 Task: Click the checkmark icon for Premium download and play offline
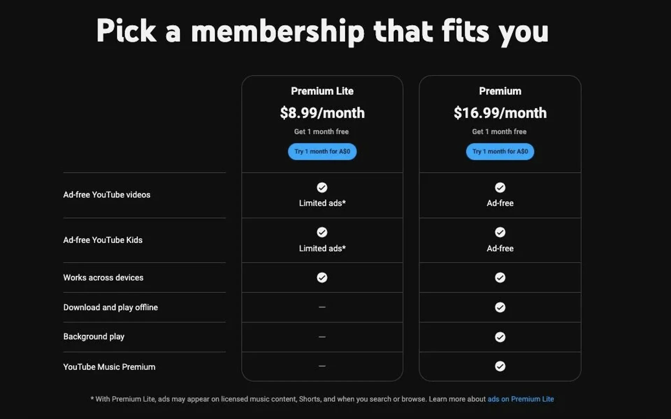tap(500, 307)
